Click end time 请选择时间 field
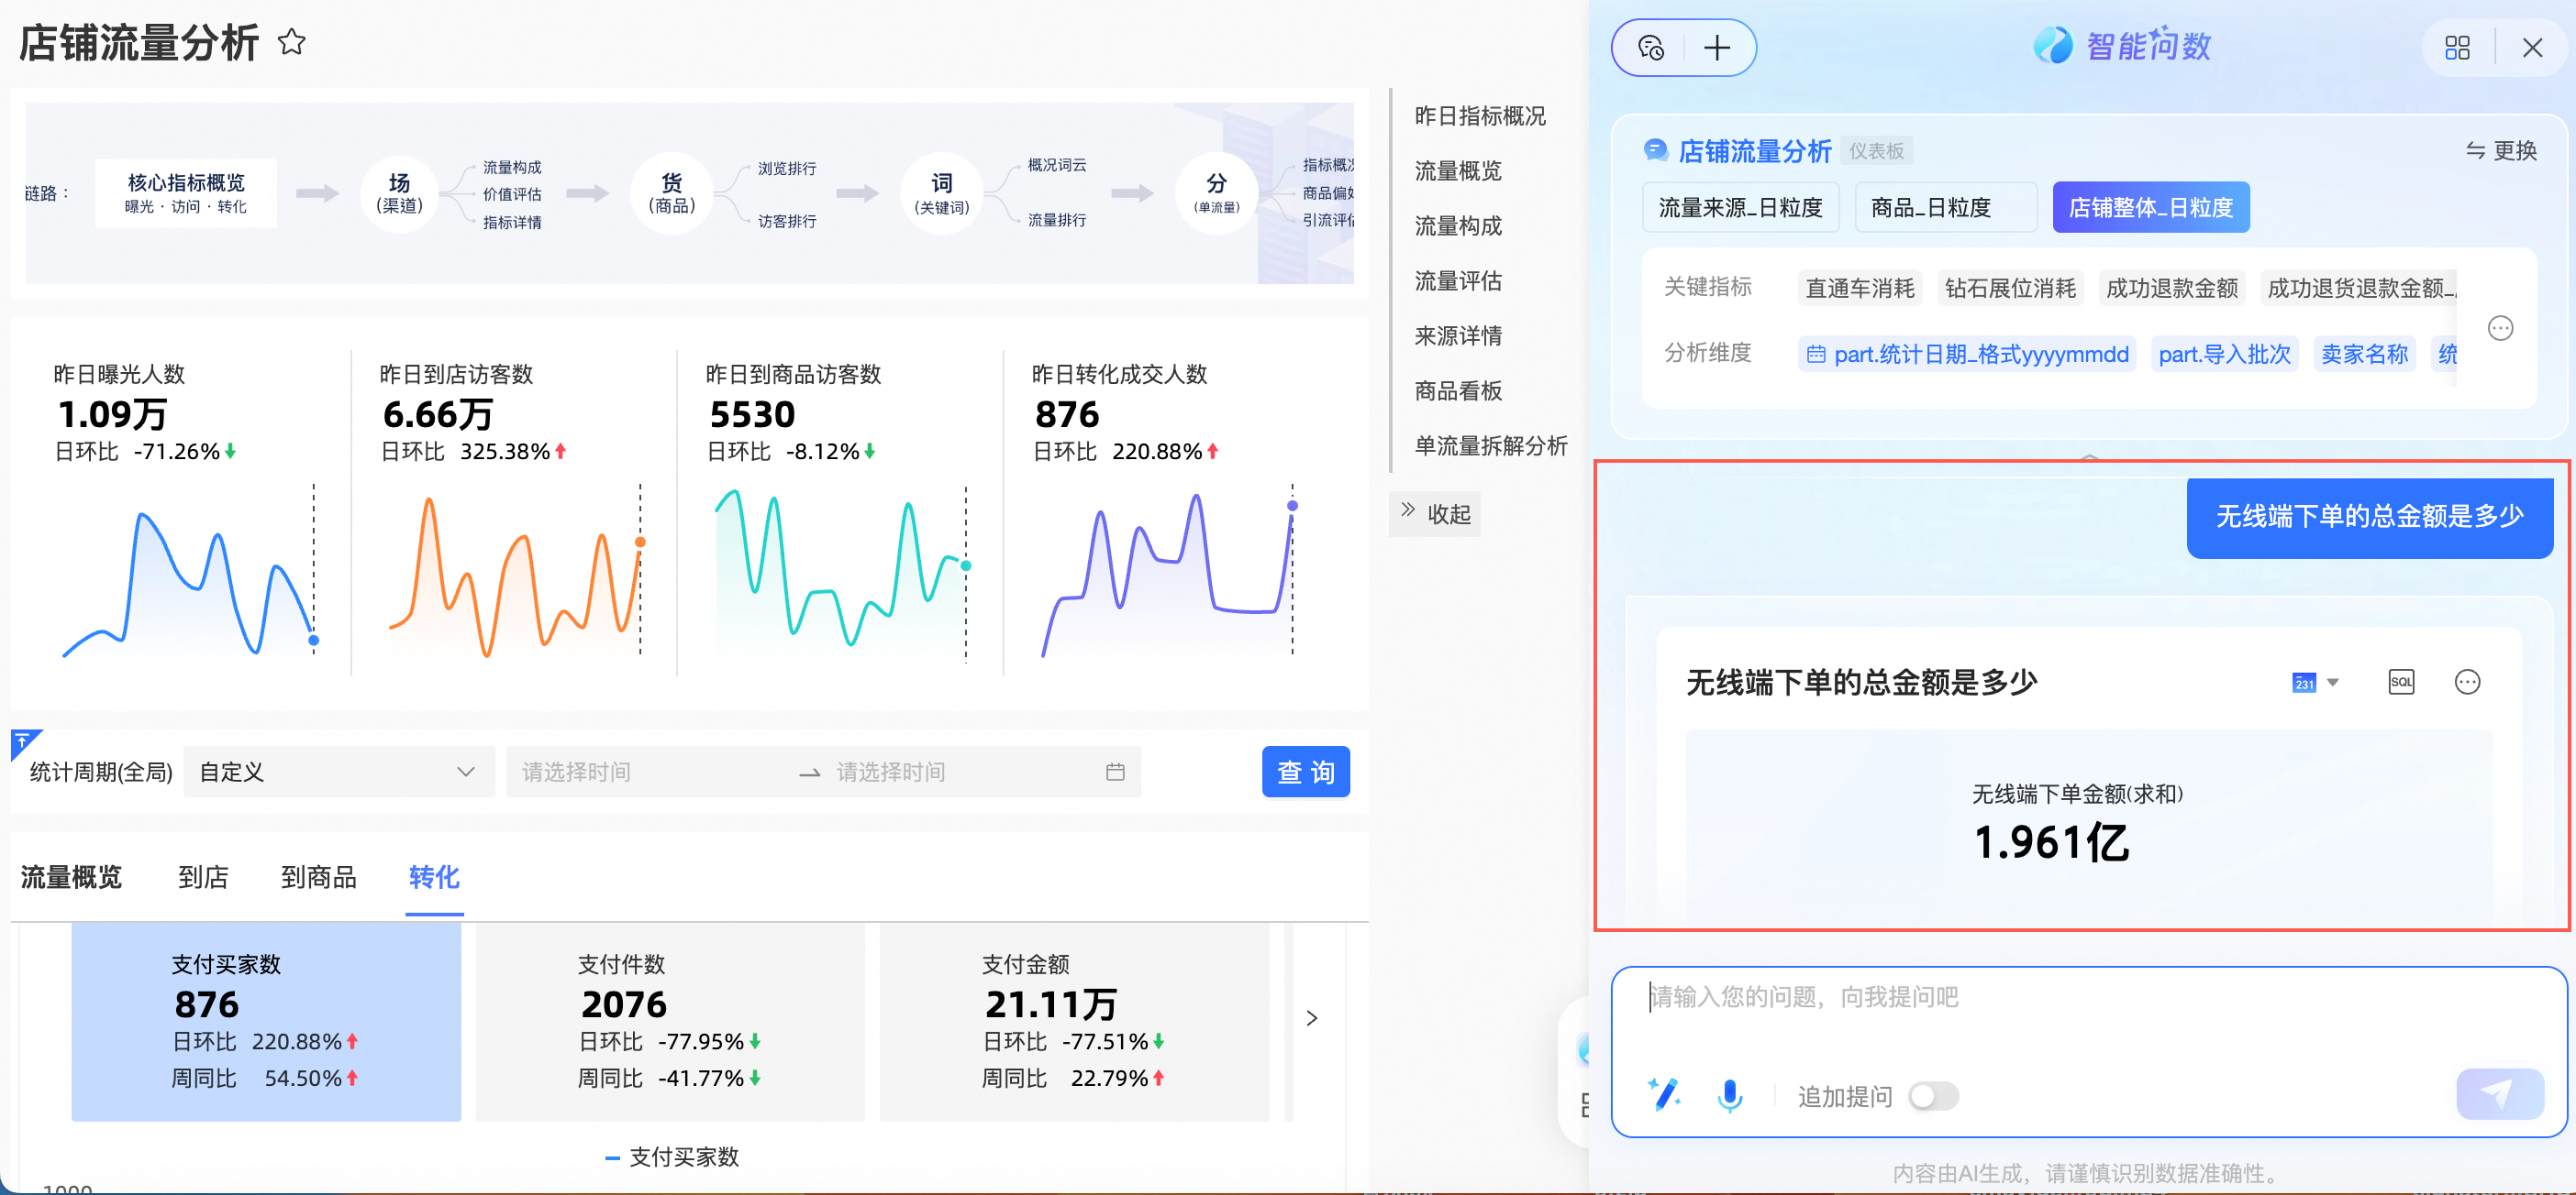The width and height of the screenshot is (2576, 1195). point(890,772)
